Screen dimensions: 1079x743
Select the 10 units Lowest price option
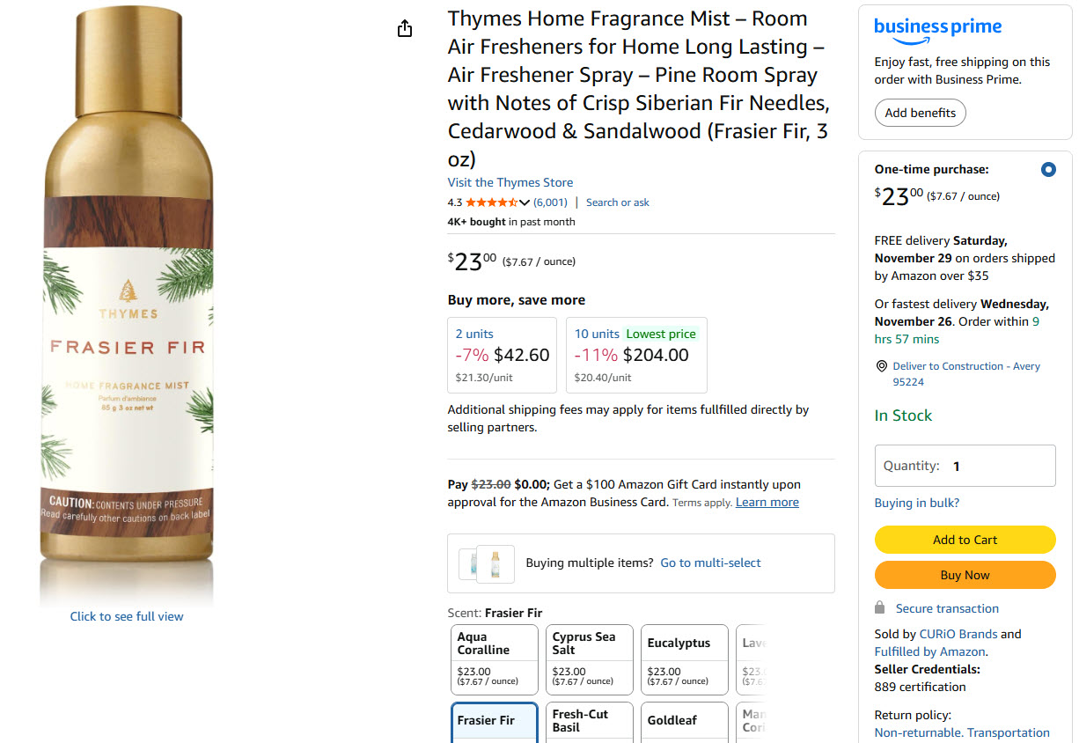pyautogui.click(x=635, y=355)
